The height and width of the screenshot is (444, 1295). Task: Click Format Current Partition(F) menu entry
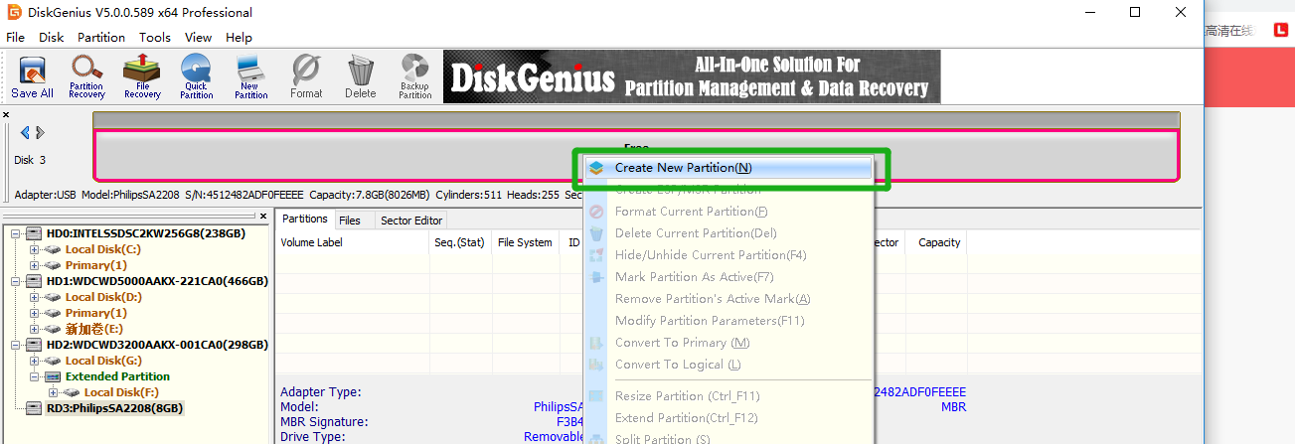[x=728, y=212]
